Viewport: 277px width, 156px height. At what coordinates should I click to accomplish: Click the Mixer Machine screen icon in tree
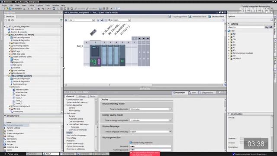14,92
